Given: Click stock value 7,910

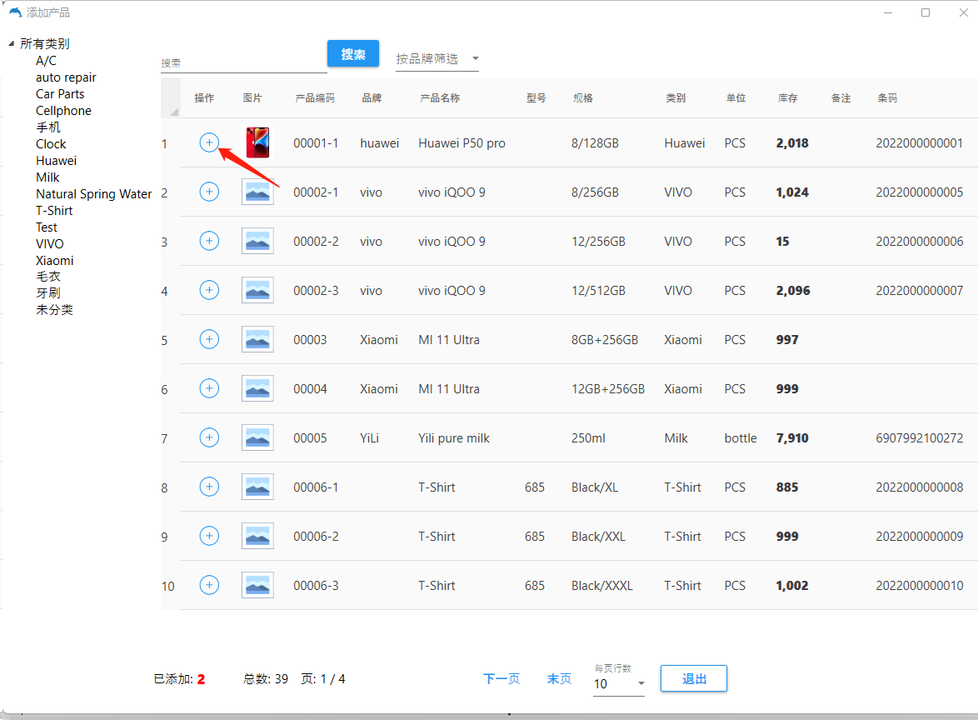Looking at the screenshot, I should pos(792,438).
